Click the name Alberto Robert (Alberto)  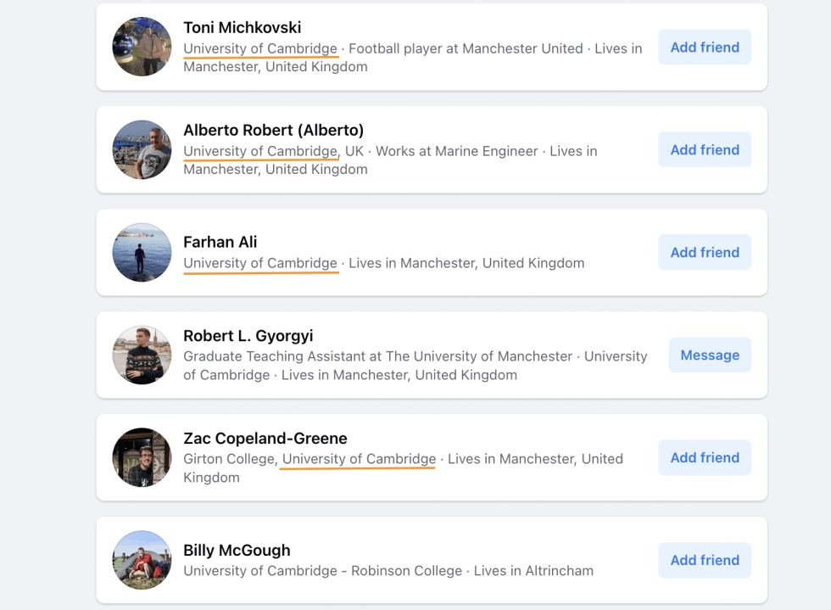tap(274, 130)
